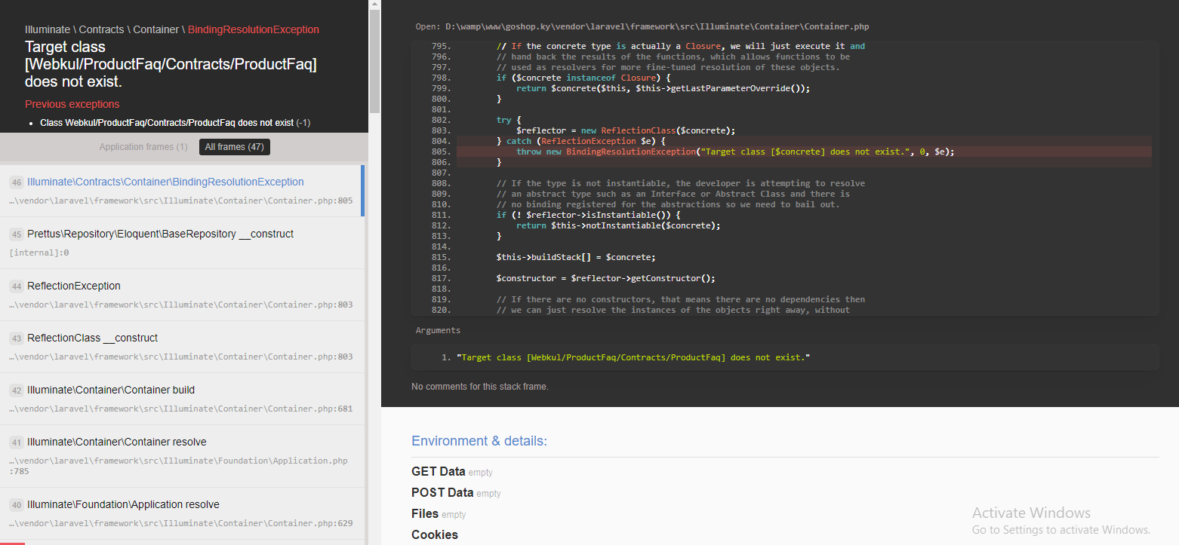The width and height of the screenshot is (1179, 545).
Task: Open frame 40 Application resolve
Action: pyautogui.click(x=183, y=513)
